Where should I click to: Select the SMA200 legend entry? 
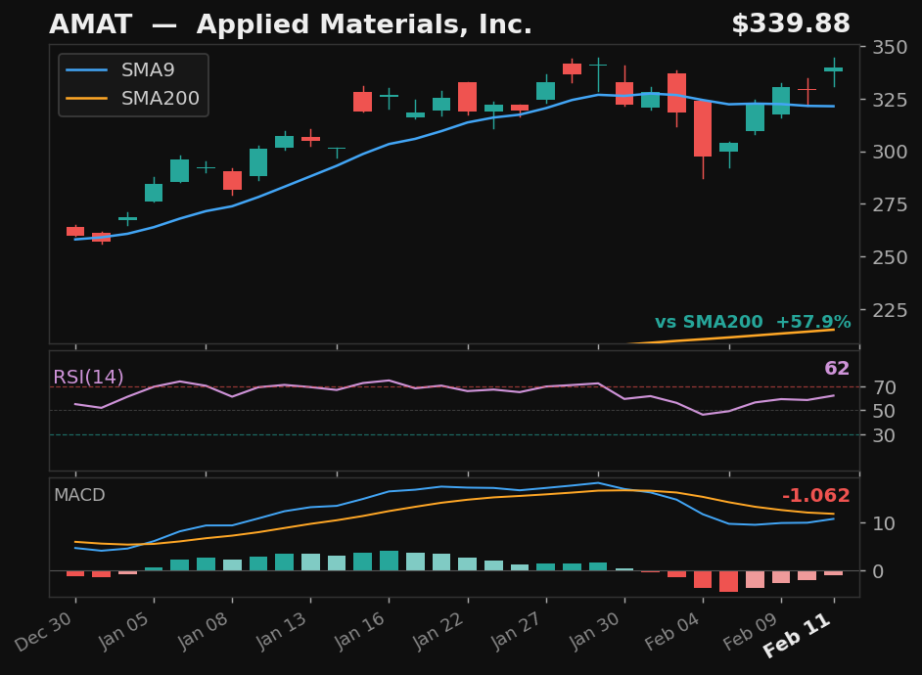click(x=134, y=98)
